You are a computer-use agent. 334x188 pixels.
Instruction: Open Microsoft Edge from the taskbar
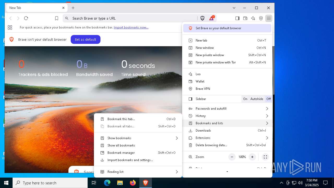[x=107, y=183]
